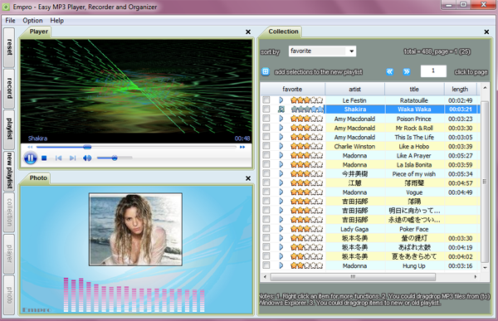This screenshot has height=321, width=498.
Task: Click the add selections to new playlist icon
Action: click(x=266, y=72)
